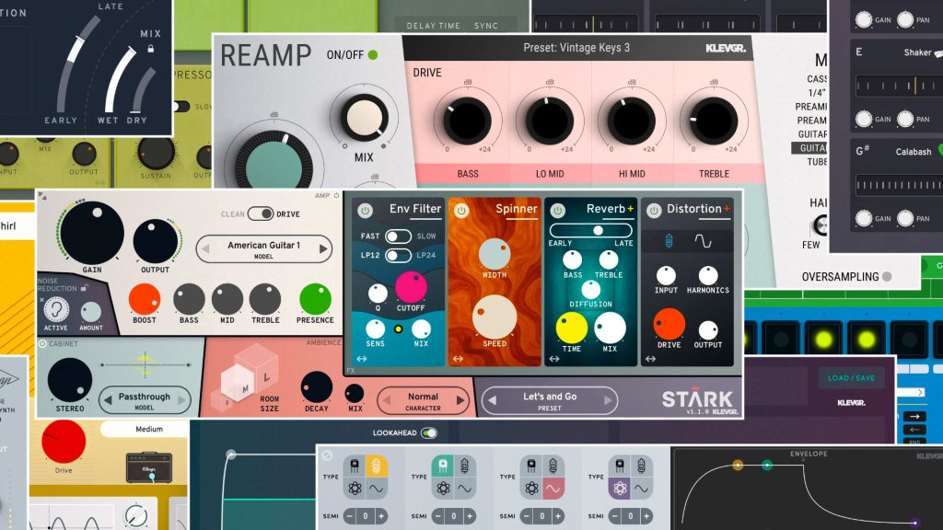Screen dimensions: 943x530
Task: Turn off the LOOKAHEAD switch
Action: click(x=429, y=432)
